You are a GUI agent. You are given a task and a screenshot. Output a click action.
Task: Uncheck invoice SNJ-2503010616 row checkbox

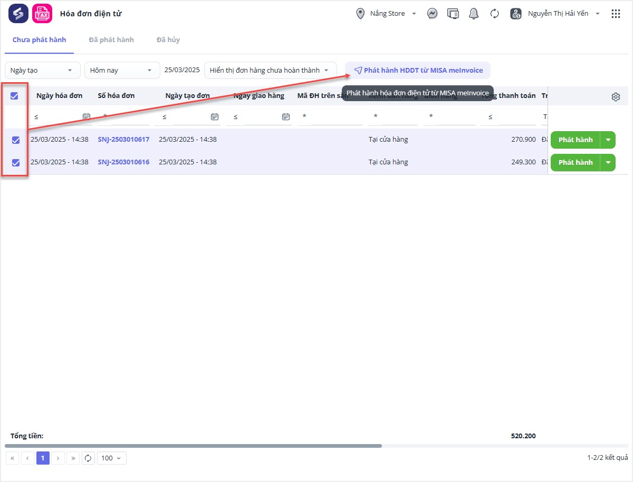pos(16,163)
